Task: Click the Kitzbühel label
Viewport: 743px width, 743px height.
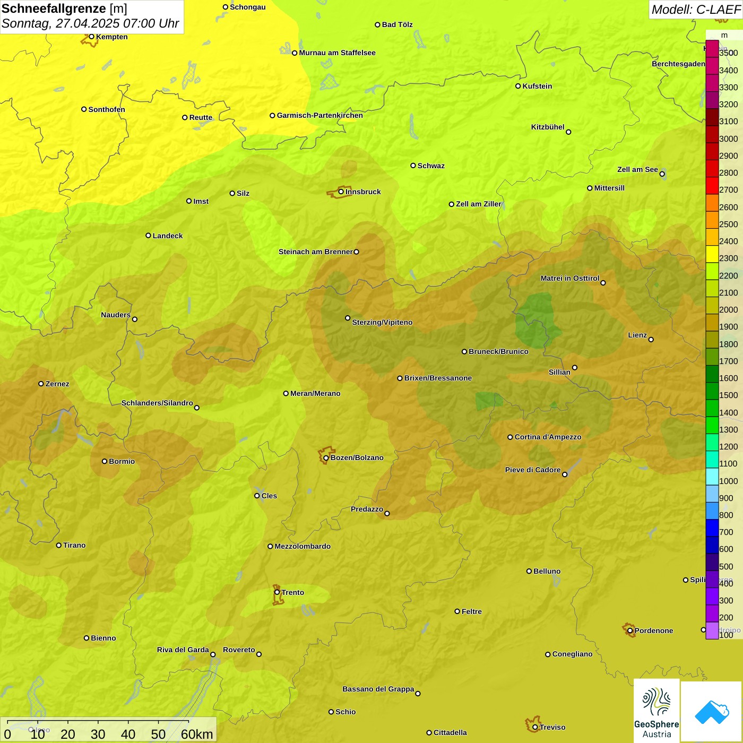Action: pos(548,127)
